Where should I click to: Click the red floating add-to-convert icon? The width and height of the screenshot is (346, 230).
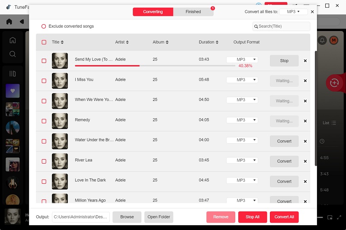click(334, 83)
